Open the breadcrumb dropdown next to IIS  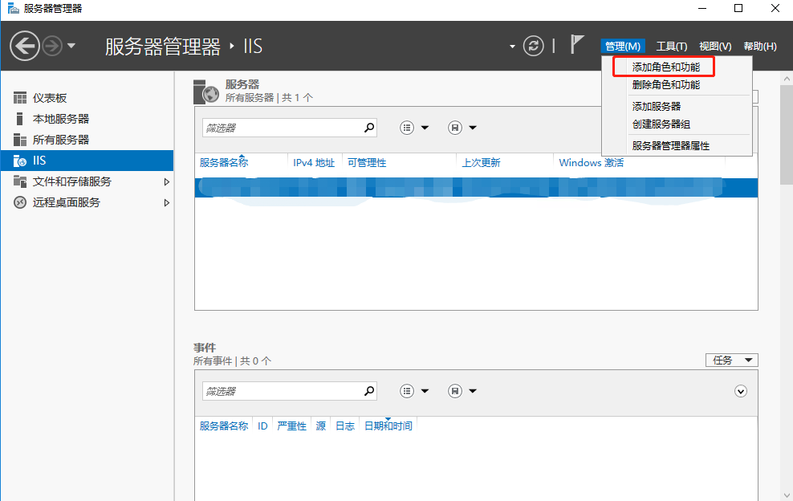pos(511,46)
